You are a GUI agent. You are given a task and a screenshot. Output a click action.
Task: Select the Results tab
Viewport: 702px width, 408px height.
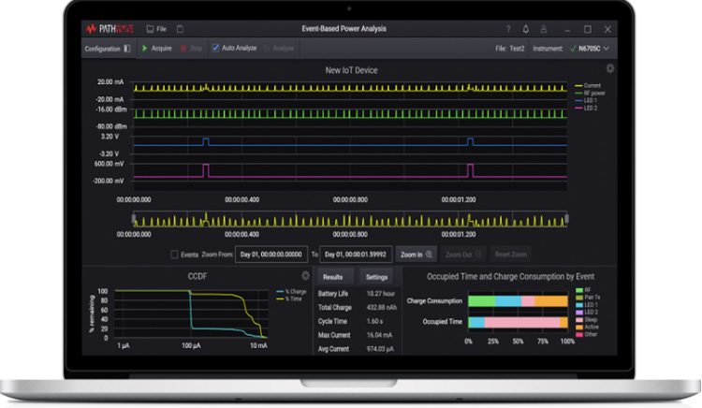332,277
